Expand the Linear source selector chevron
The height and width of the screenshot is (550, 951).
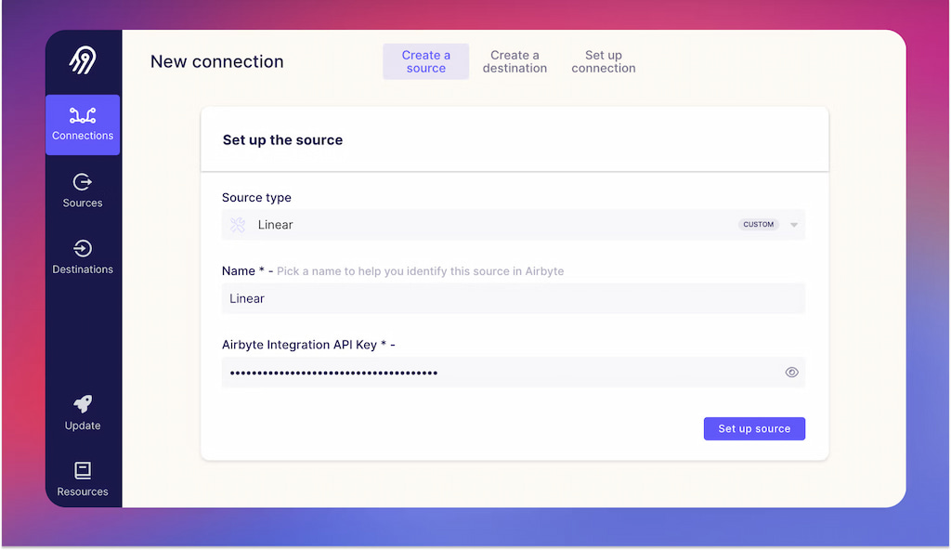coord(793,224)
